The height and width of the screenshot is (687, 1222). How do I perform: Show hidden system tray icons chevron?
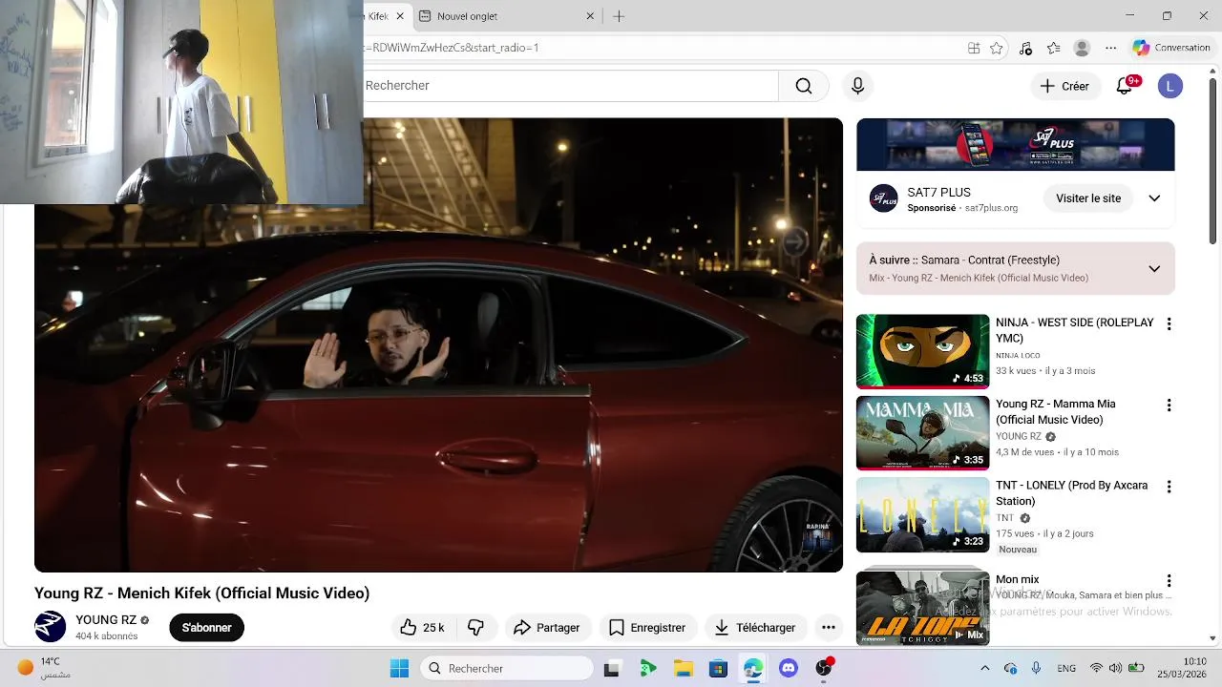(x=985, y=669)
